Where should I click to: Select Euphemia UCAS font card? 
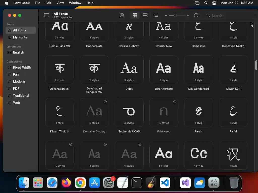[129, 112]
